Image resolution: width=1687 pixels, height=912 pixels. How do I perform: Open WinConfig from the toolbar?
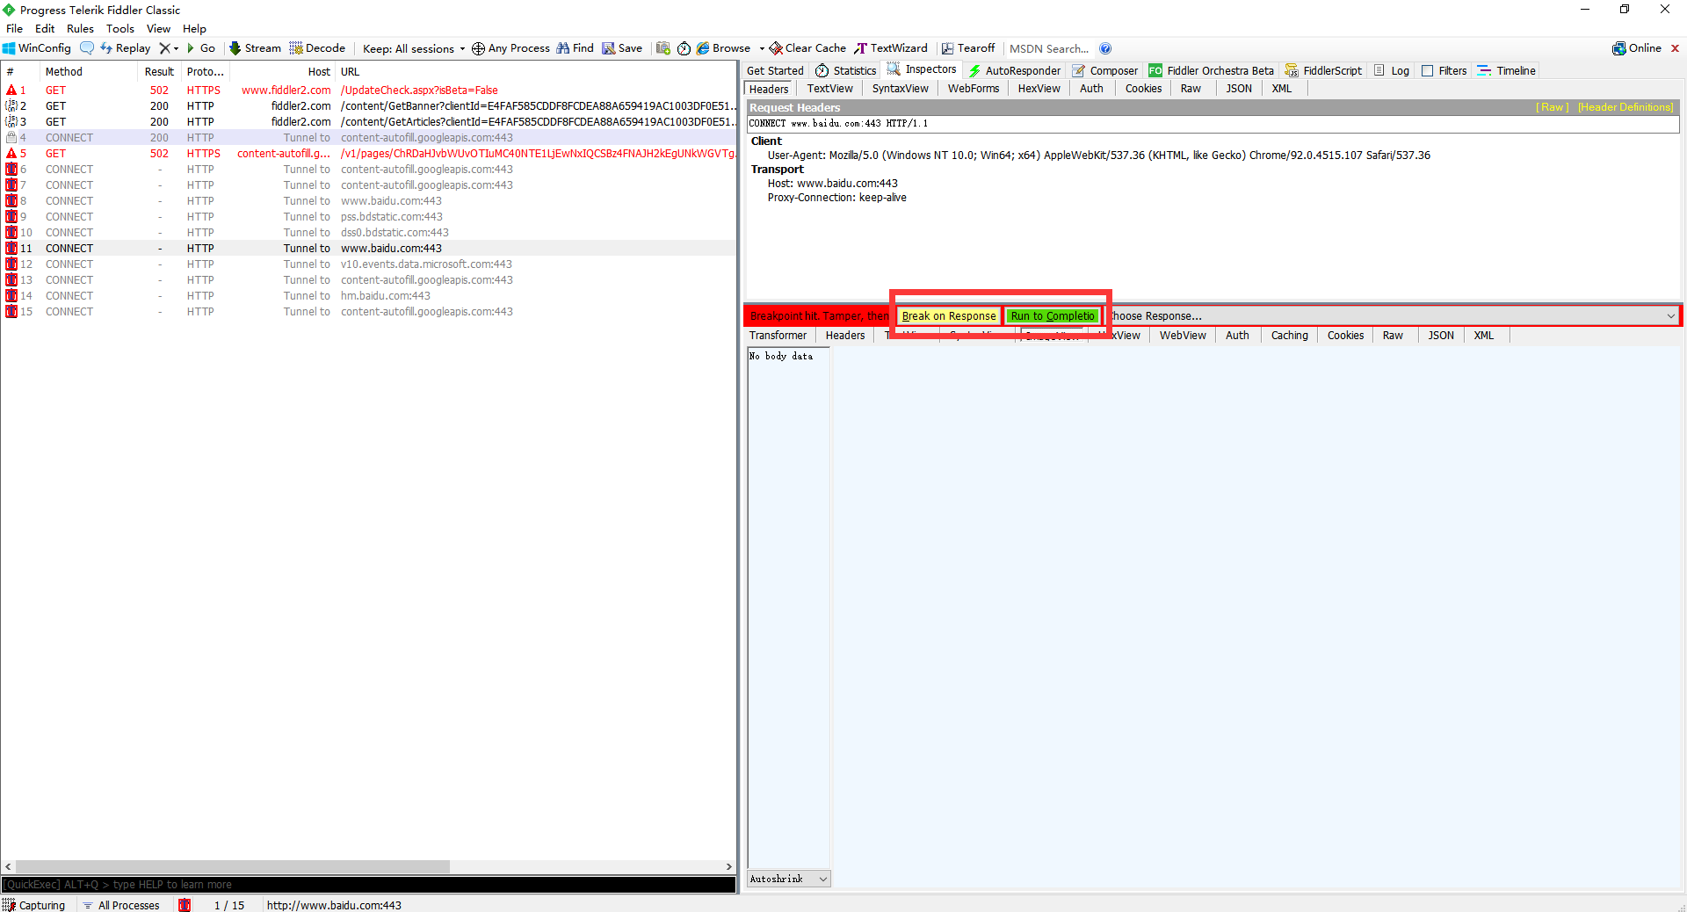tap(37, 48)
